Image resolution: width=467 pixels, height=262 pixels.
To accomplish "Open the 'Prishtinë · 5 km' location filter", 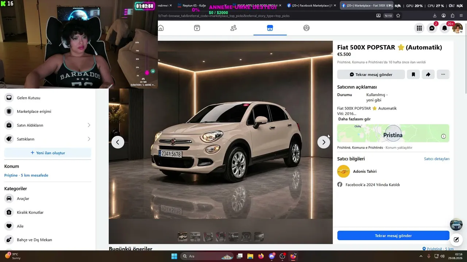I will click(438, 249).
